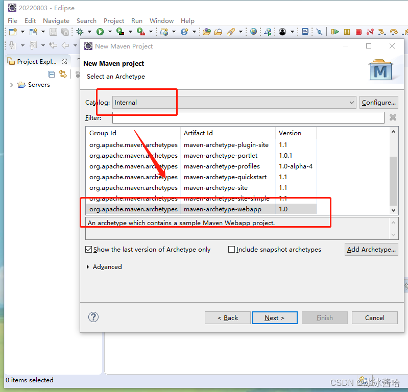Click the Step Over icon
Viewport: 408px width, 392px height.
394,32
